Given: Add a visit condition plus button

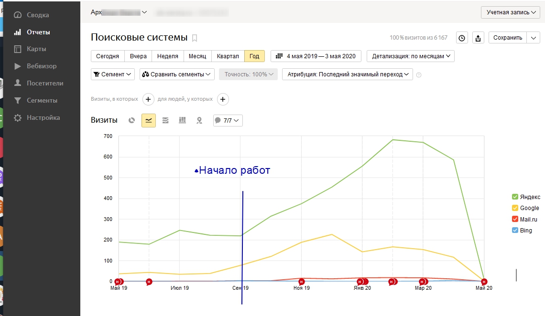Looking at the screenshot, I should pos(148,99).
